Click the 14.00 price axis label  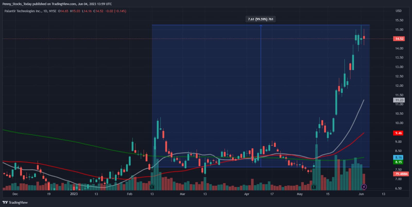[x=399, y=48]
